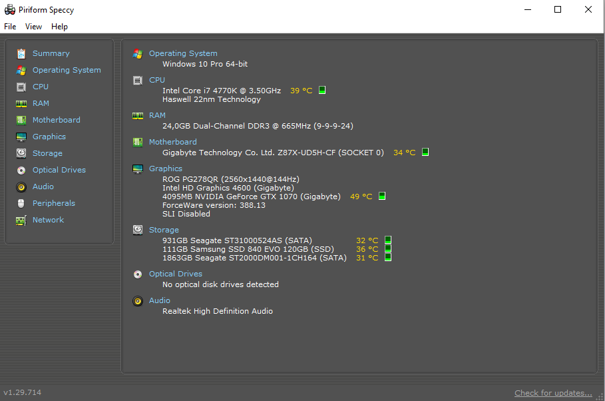
Task: Click the temperature bar for the Samsung SSD
Action: point(388,248)
